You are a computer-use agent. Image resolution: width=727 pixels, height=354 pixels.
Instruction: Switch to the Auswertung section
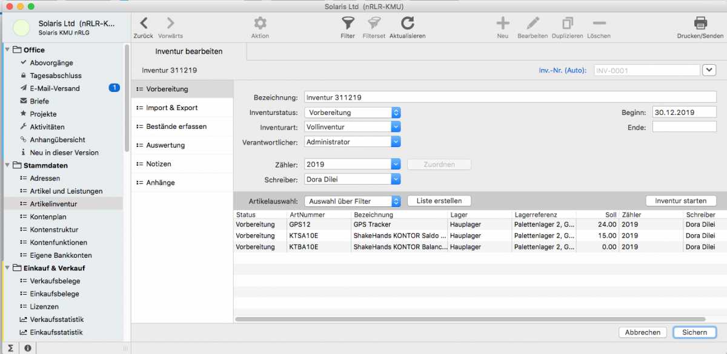[x=165, y=145]
